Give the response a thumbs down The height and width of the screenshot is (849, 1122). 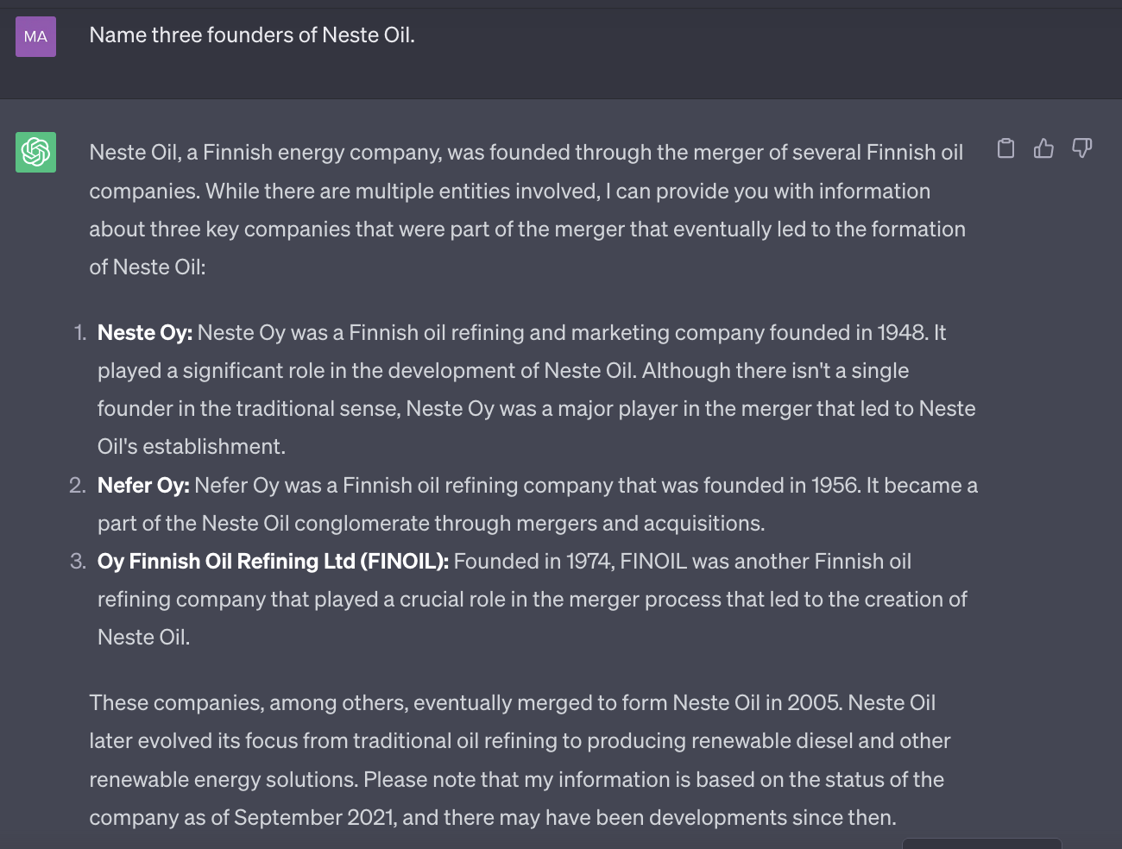[1081, 148]
